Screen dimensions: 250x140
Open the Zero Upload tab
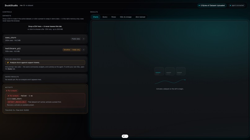pyautogui.click(x=140, y=17)
